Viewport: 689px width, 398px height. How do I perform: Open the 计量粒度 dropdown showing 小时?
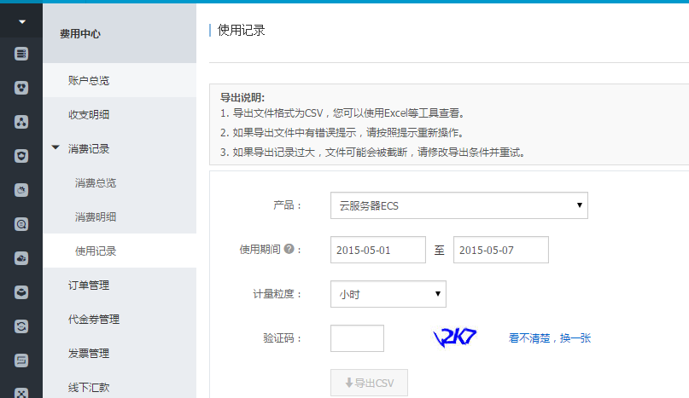click(x=388, y=294)
